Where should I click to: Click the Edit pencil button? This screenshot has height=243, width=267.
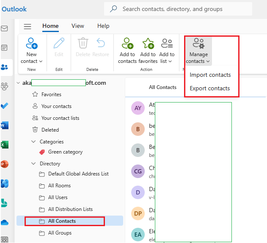[x=59, y=48]
